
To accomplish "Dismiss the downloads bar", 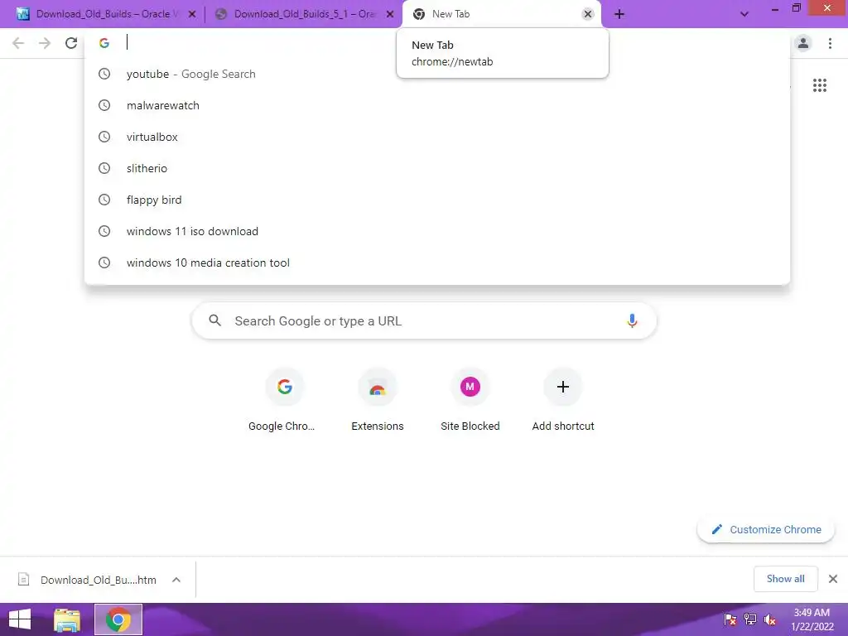I will [x=833, y=579].
